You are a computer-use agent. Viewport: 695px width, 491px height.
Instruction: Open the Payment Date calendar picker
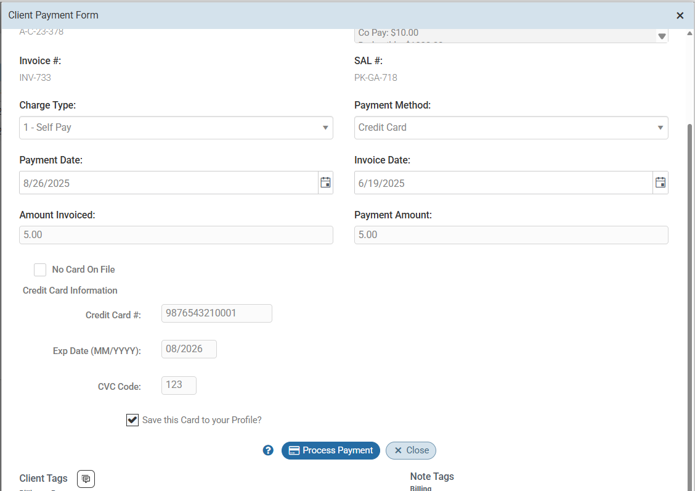click(x=325, y=182)
